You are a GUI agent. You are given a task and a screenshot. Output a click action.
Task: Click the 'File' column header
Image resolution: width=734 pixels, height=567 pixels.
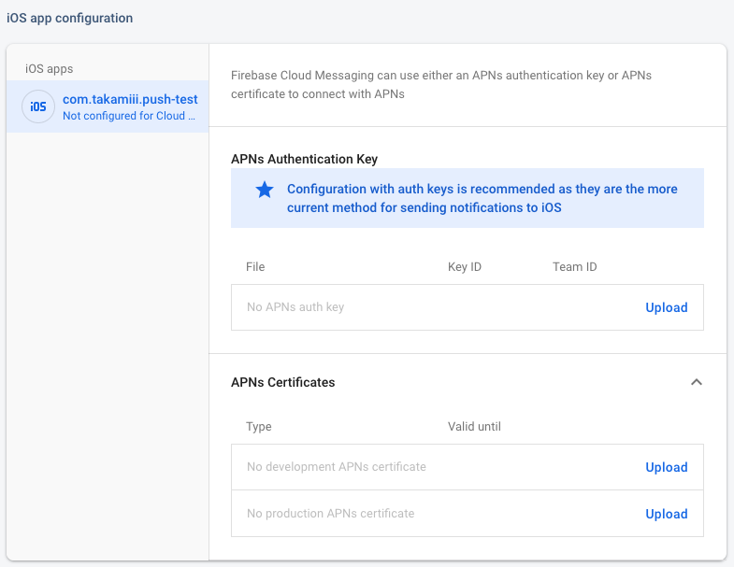[x=255, y=266]
